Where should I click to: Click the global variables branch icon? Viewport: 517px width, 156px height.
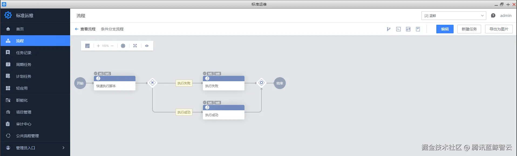tap(389, 29)
